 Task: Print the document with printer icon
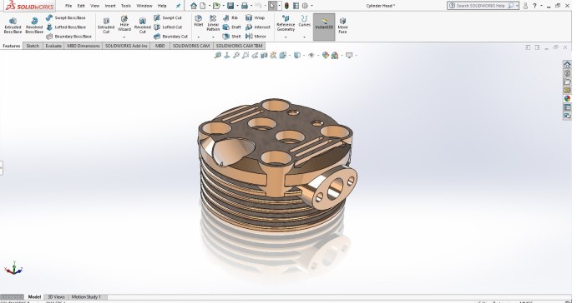(245, 6)
